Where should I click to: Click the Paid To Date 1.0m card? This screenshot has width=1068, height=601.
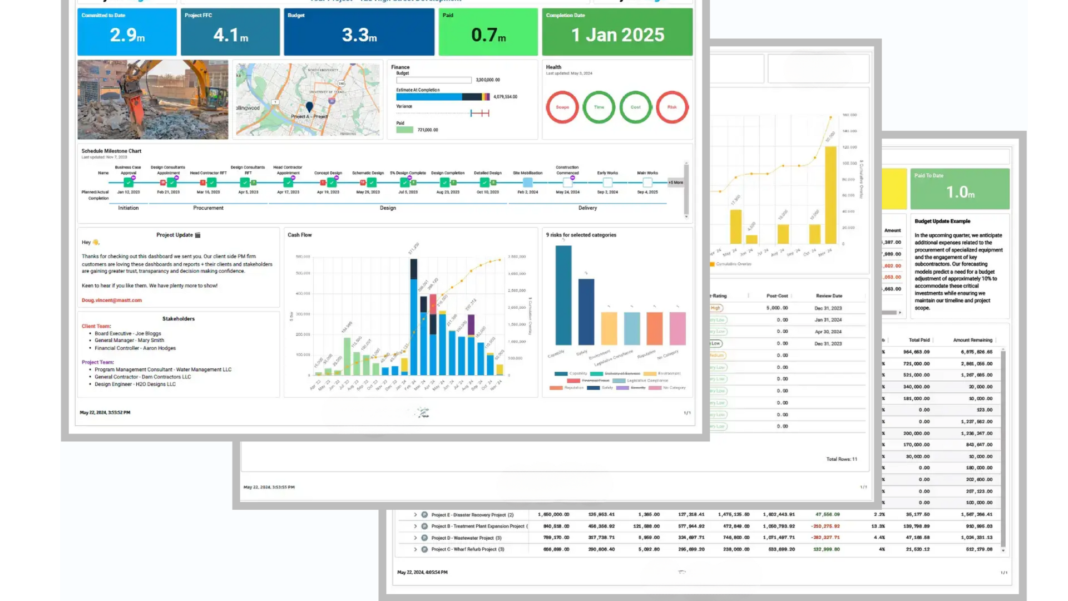[960, 189]
